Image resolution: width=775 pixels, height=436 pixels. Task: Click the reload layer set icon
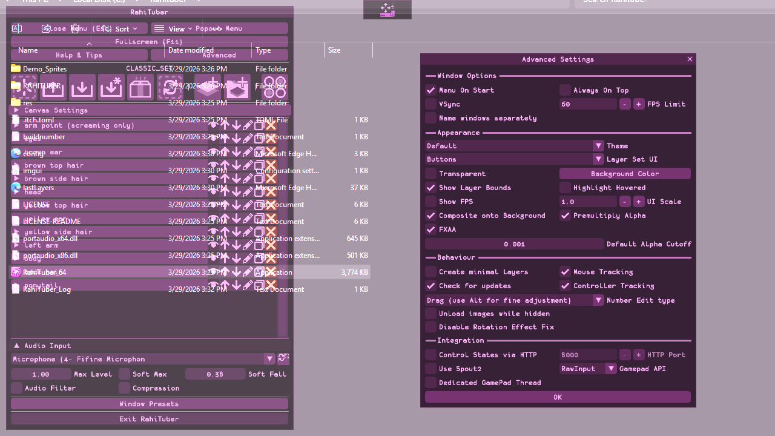tap(170, 87)
